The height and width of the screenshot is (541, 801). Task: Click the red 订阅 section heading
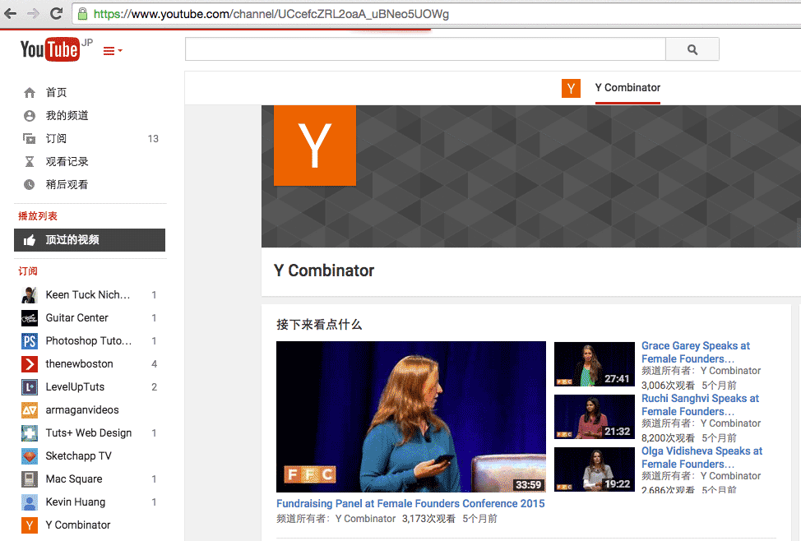click(x=28, y=271)
